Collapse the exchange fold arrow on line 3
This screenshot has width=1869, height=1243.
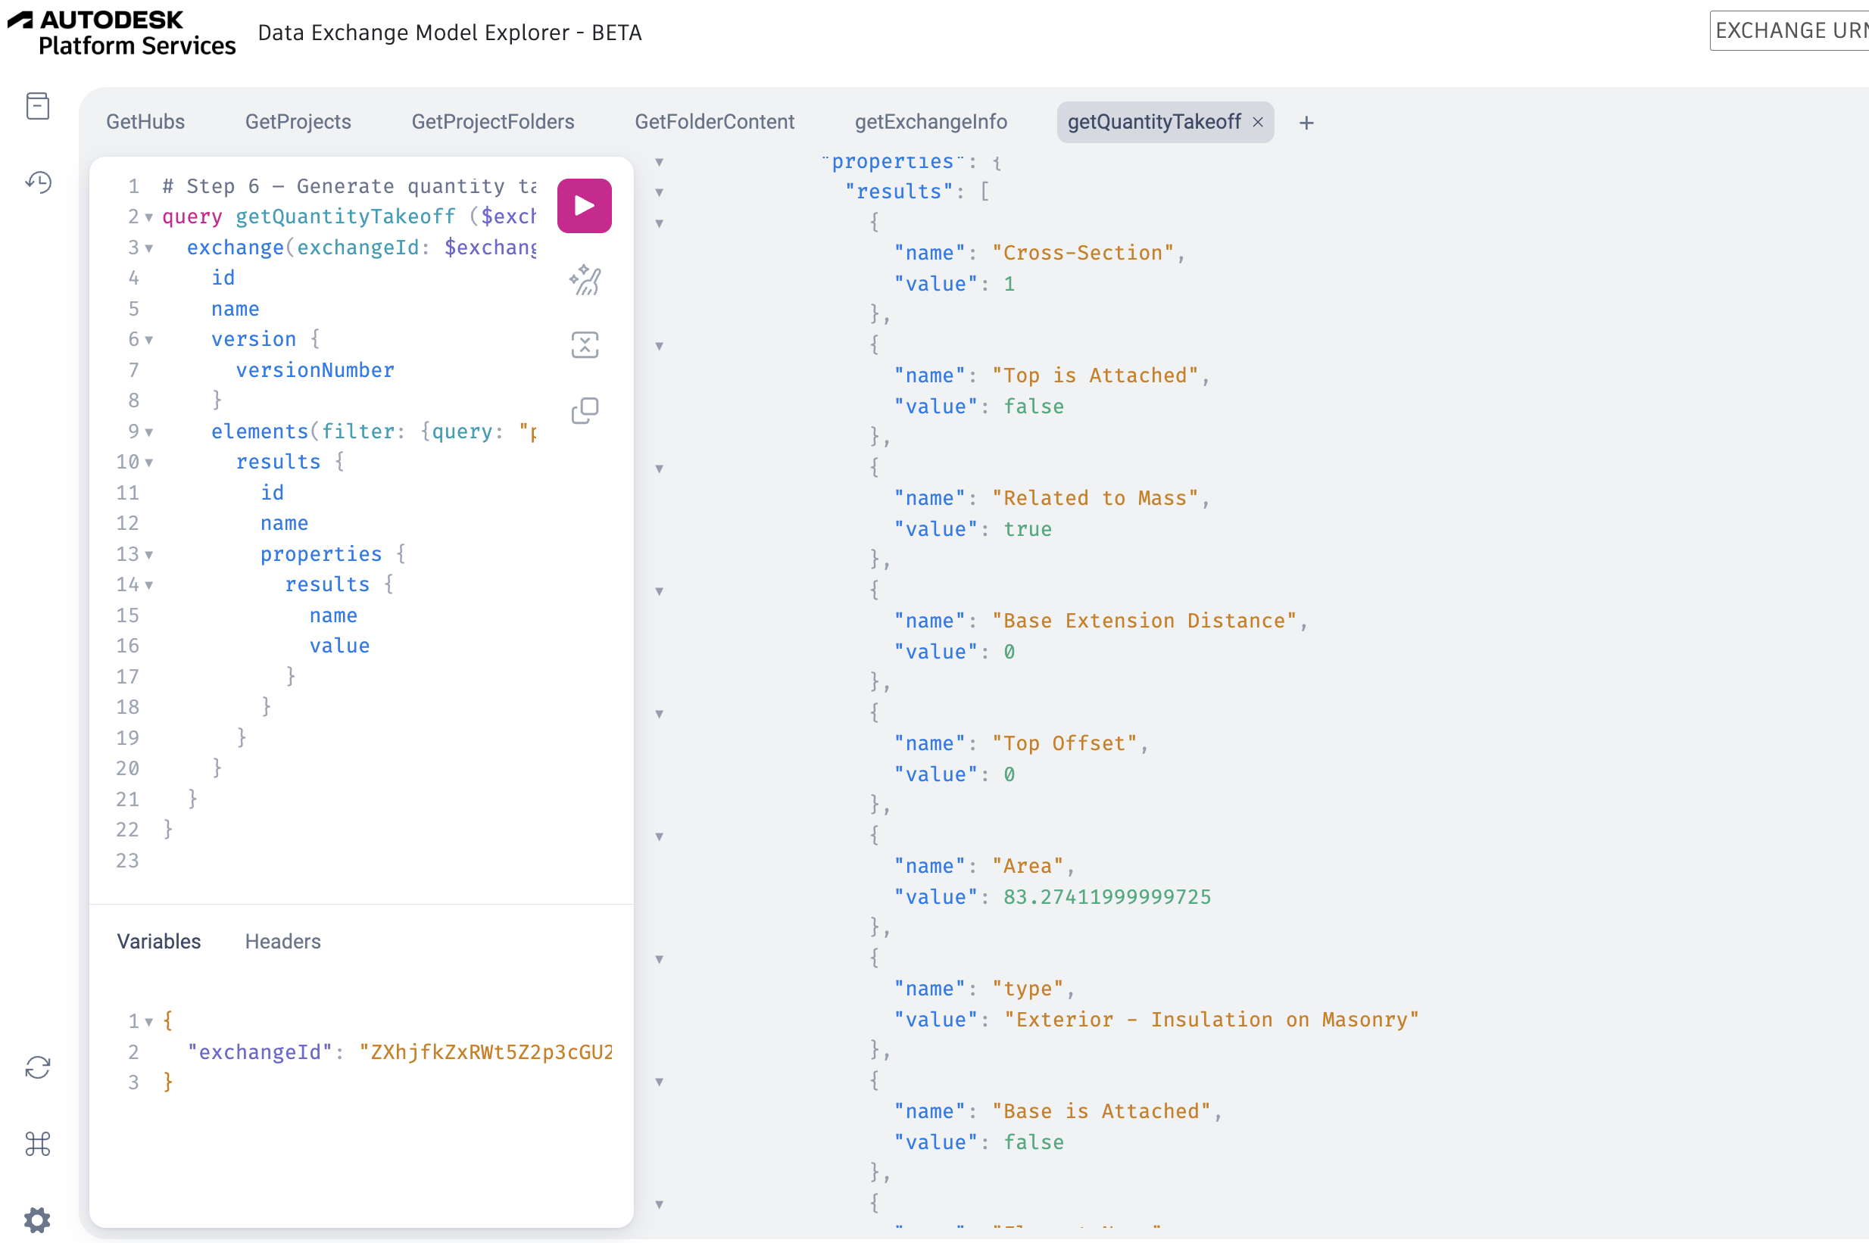pyautogui.click(x=149, y=248)
